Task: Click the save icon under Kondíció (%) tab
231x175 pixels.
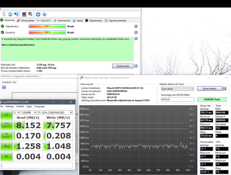Action: (4, 87)
